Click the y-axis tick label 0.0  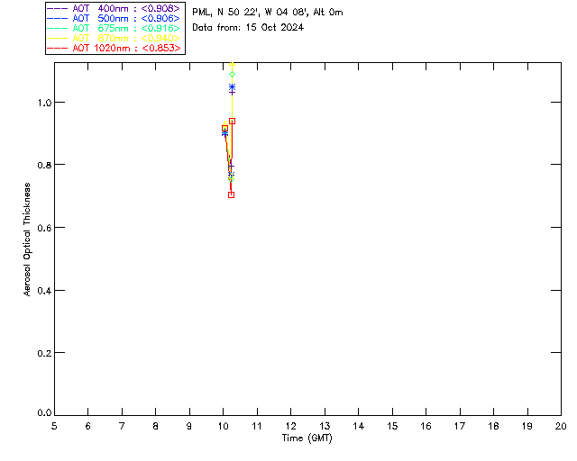pos(44,413)
